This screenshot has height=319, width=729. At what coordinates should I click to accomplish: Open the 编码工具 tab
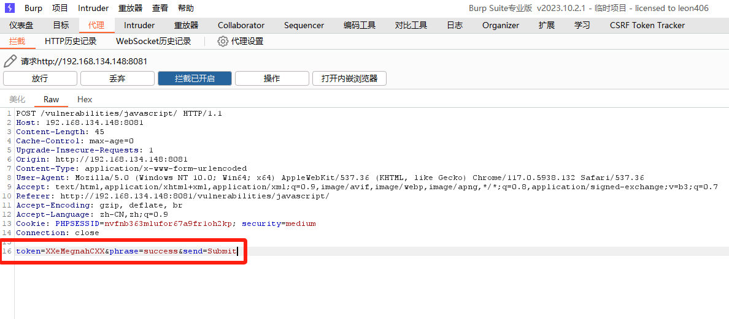360,26
